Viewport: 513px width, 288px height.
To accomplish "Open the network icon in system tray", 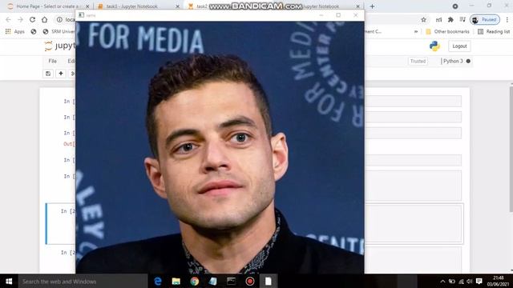I will click(461, 281).
